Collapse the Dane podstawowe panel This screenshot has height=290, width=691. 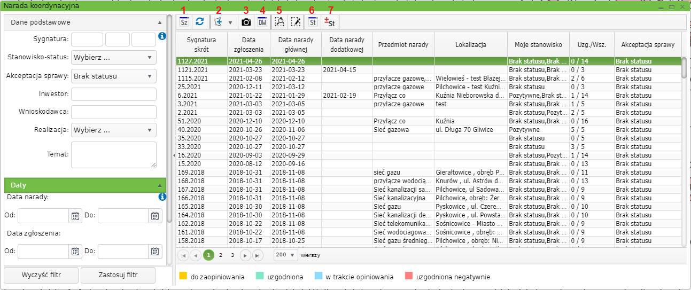coord(159,22)
